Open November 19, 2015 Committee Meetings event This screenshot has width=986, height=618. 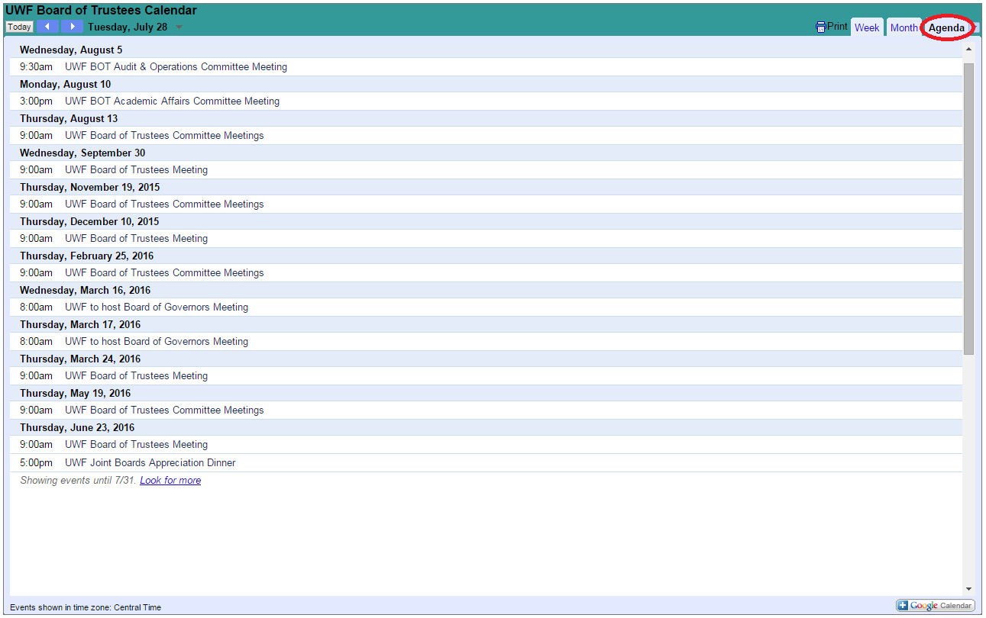click(x=164, y=204)
